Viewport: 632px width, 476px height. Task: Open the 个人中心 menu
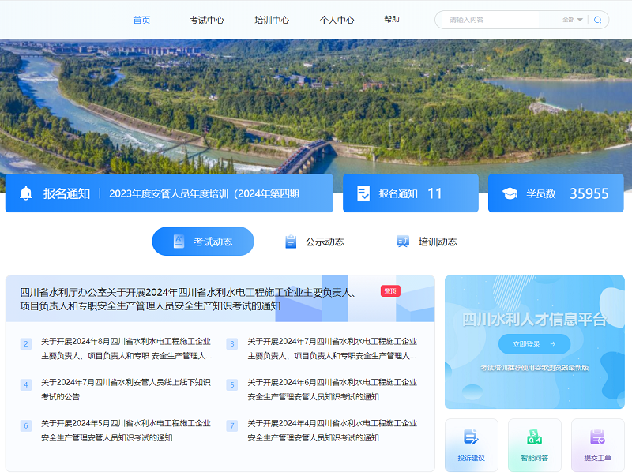click(x=337, y=20)
